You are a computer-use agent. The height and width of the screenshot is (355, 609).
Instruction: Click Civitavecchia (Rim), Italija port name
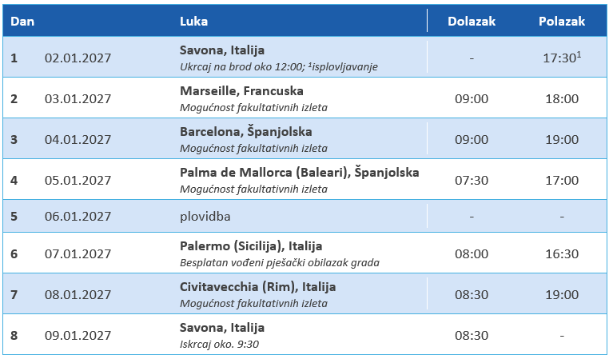[258, 287]
